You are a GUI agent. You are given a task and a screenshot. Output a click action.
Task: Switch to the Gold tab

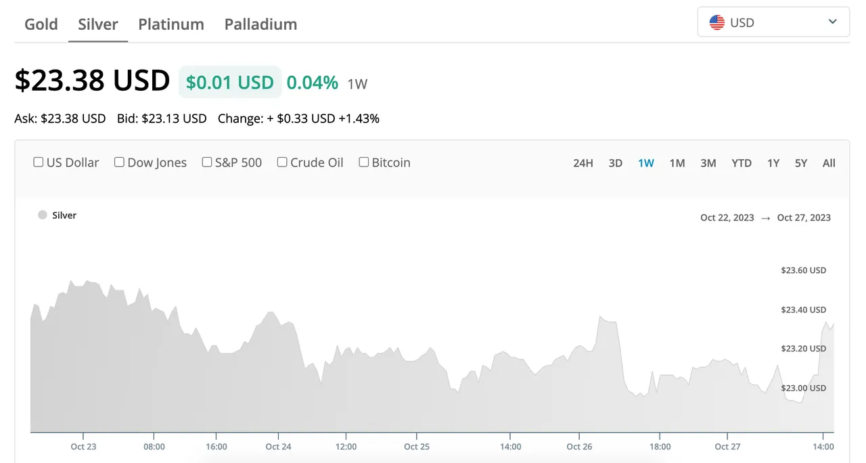pos(41,24)
